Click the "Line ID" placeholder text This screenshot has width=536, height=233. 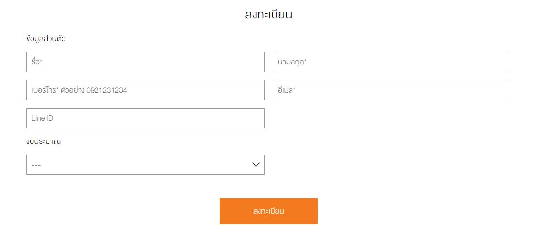pyautogui.click(x=42, y=118)
